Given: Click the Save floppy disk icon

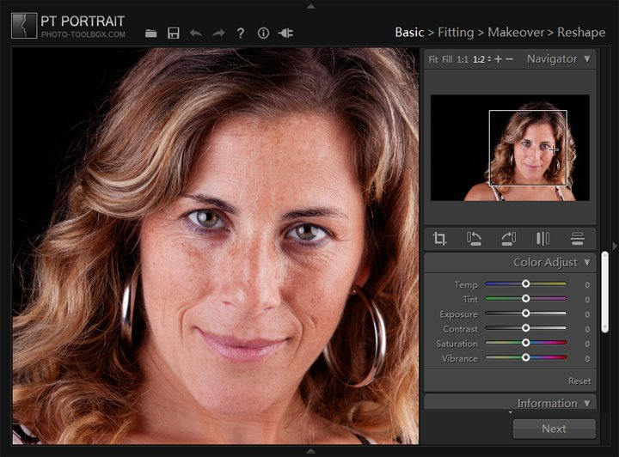Looking at the screenshot, I should tap(174, 33).
